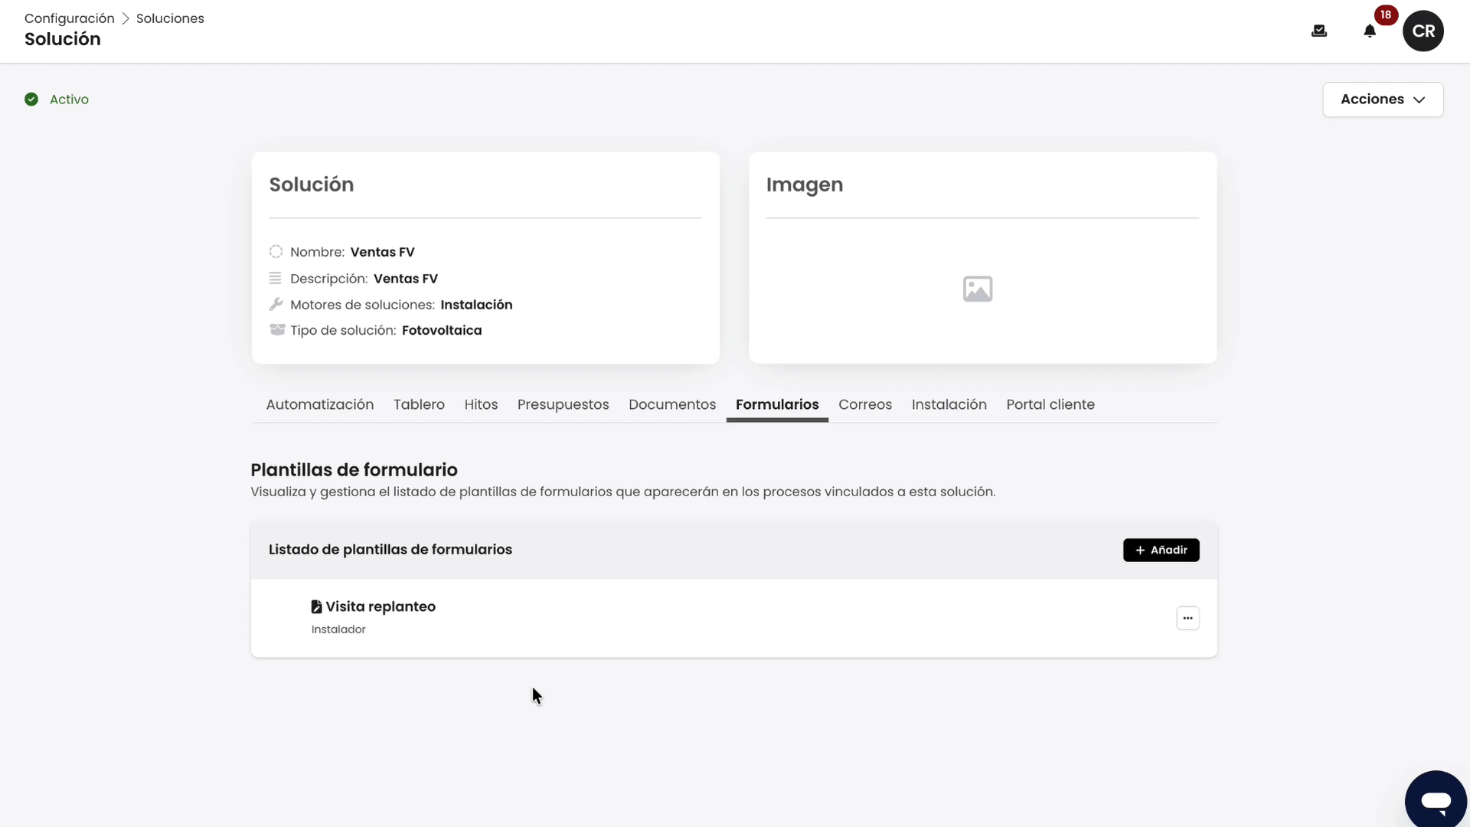Click the Activo status label
This screenshot has width=1470, height=827.
(69, 100)
